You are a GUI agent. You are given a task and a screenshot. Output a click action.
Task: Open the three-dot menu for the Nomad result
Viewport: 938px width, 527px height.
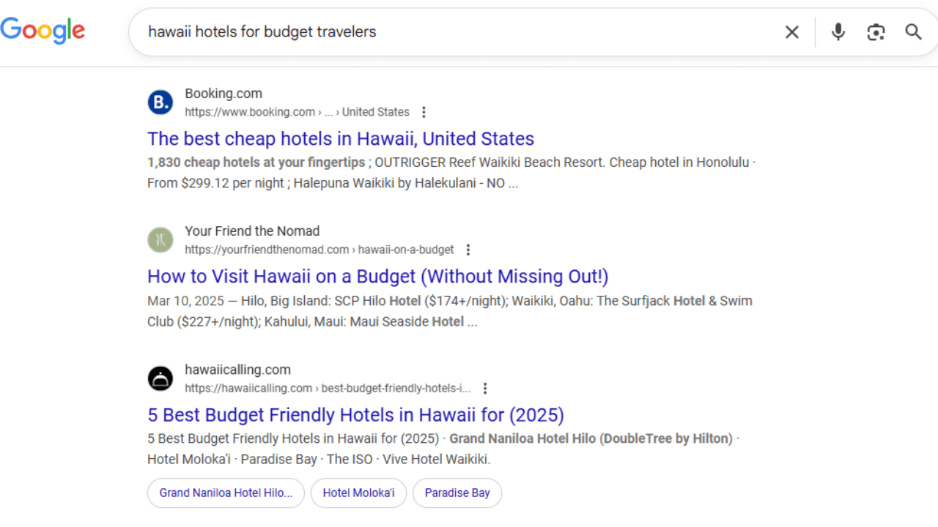(x=468, y=250)
